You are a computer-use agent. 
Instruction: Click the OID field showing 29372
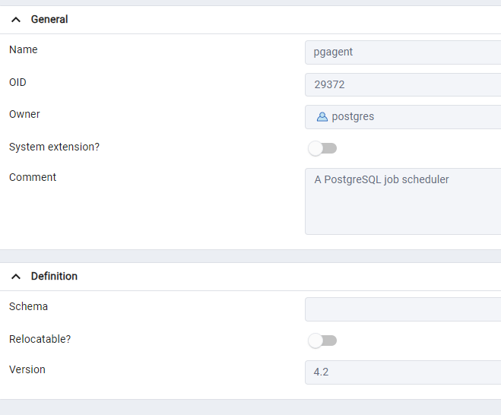pyautogui.click(x=403, y=84)
